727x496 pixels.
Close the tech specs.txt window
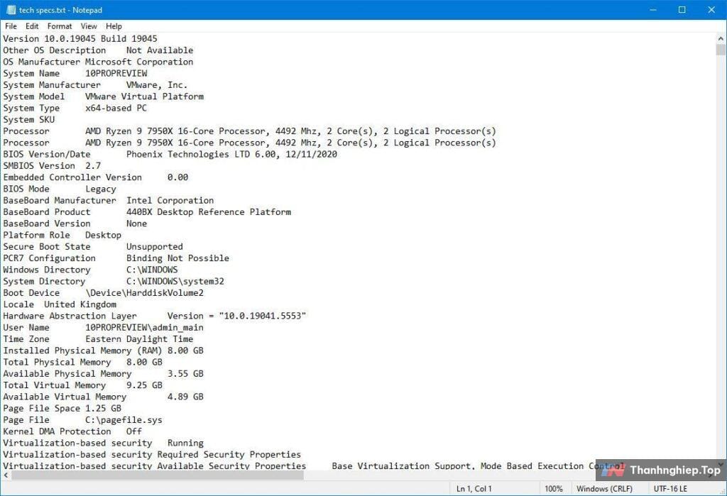pyautogui.click(x=711, y=10)
